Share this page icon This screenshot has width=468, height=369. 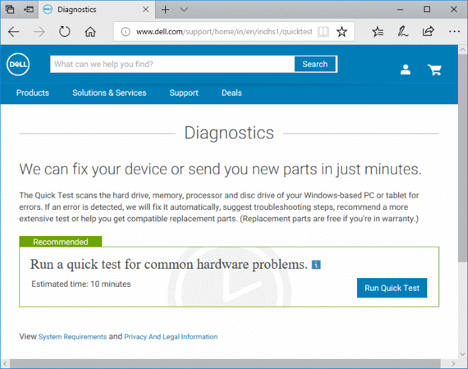tap(429, 31)
